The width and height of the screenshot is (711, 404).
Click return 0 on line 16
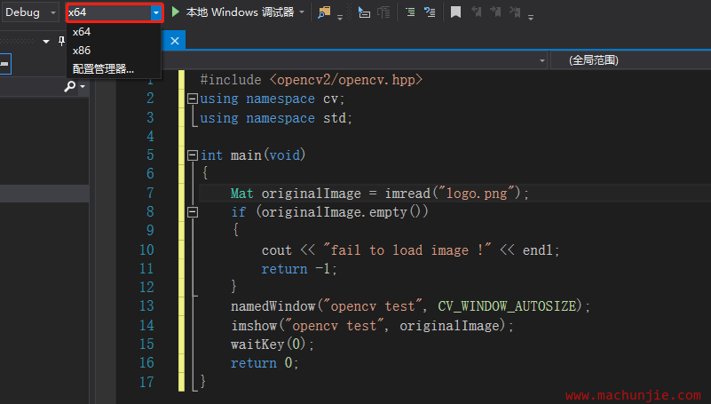tap(265, 363)
